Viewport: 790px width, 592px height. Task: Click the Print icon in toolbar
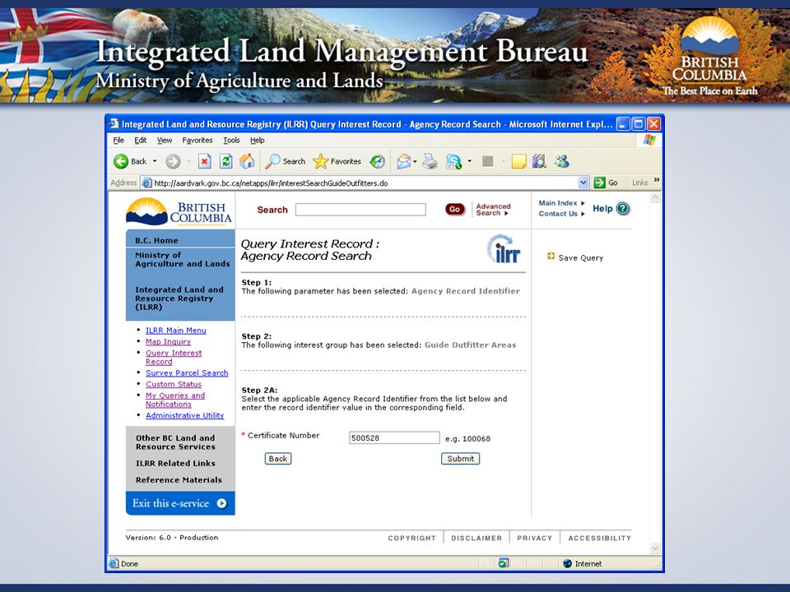430,161
